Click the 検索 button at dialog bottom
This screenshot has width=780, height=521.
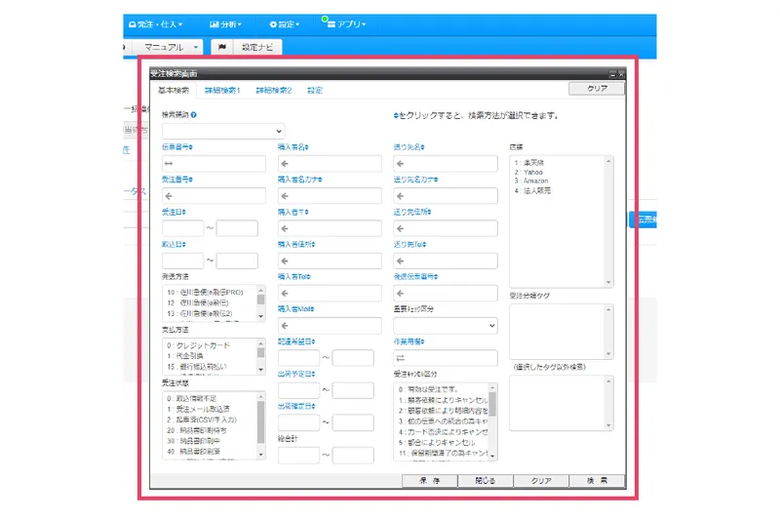coord(597,480)
